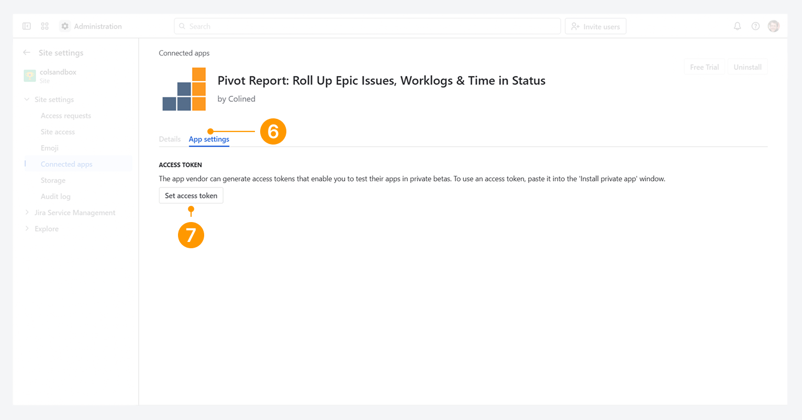Screen dimensions: 802x420
Task: Open the app switcher grid icon
Action: 45,26
